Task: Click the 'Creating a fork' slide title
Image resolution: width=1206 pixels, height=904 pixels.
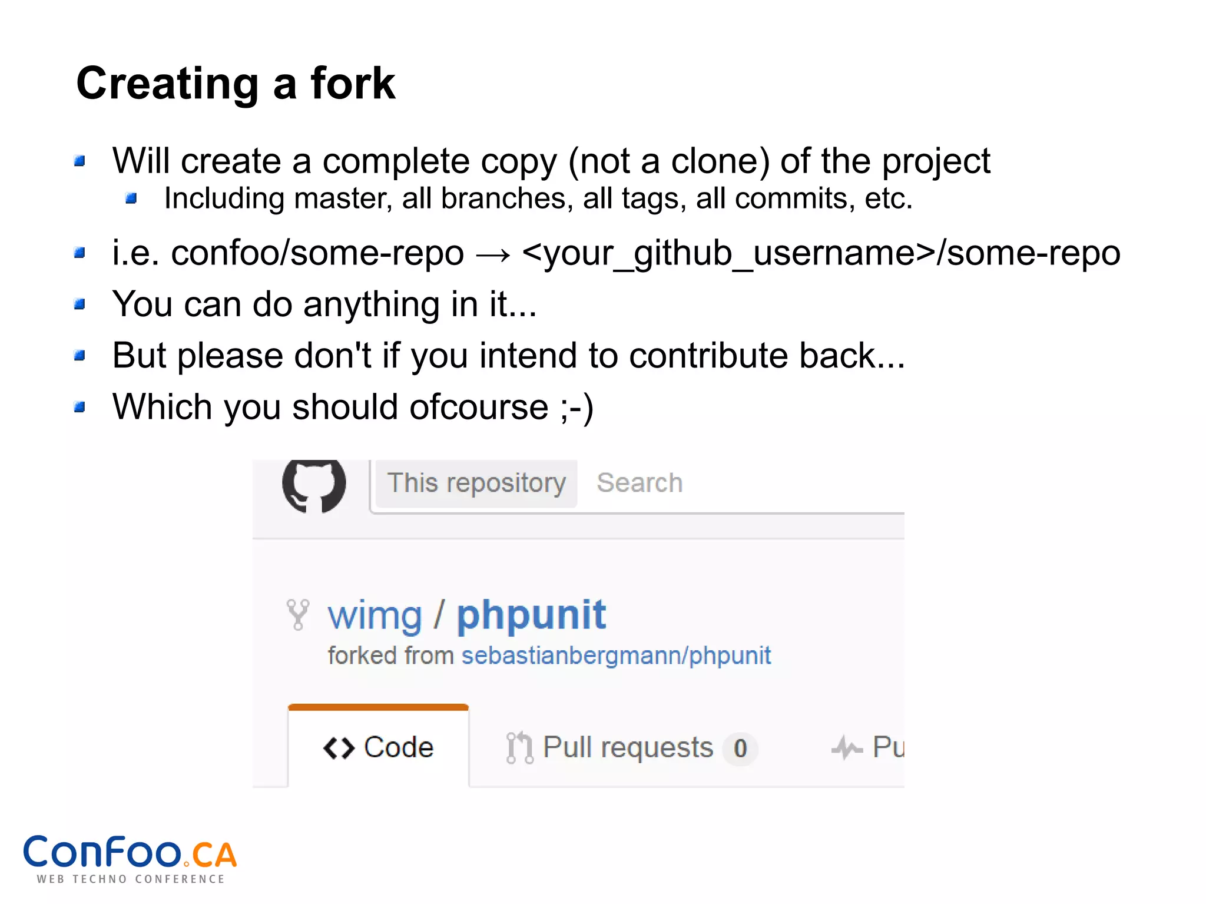Action: click(236, 84)
